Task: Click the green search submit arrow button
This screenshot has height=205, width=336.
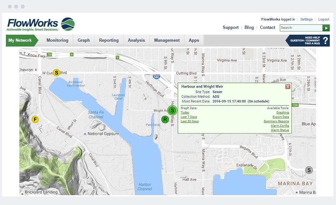Action: 326,28
